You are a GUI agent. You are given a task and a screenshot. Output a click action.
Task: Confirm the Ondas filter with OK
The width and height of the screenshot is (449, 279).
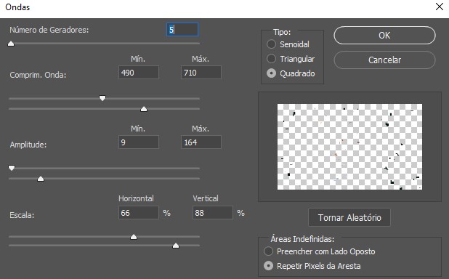[384, 35]
